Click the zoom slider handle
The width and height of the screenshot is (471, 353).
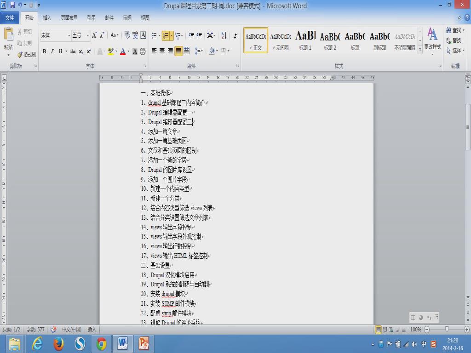pos(447,329)
